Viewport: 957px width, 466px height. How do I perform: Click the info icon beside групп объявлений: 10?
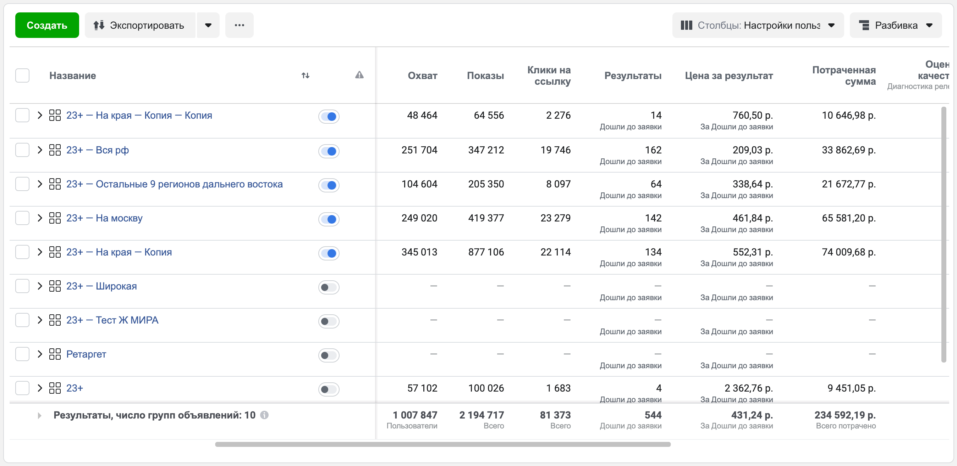(264, 415)
